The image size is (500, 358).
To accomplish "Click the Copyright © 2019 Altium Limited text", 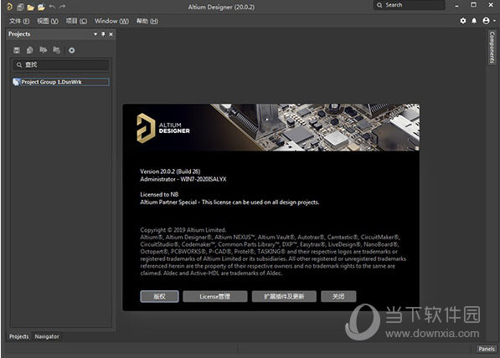I will tap(183, 230).
